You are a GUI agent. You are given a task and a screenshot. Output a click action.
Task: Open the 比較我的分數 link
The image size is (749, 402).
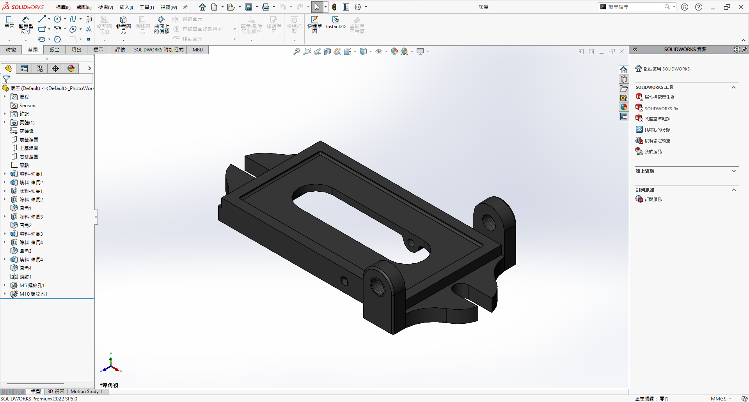point(657,130)
